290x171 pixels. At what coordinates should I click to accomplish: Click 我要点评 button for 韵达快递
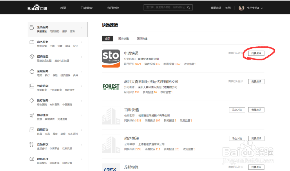pyautogui.click(x=256, y=139)
